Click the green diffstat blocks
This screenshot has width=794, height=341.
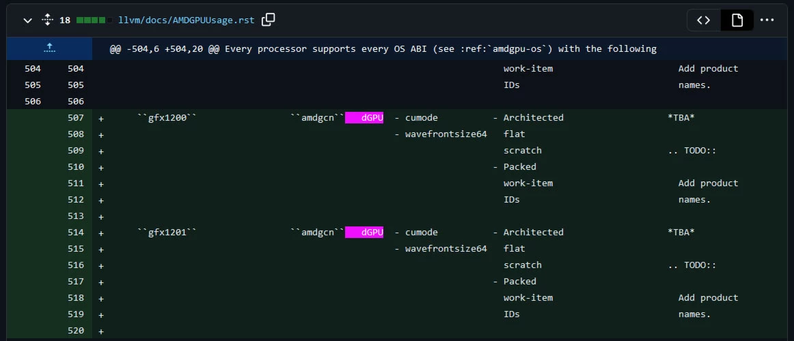pos(94,20)
